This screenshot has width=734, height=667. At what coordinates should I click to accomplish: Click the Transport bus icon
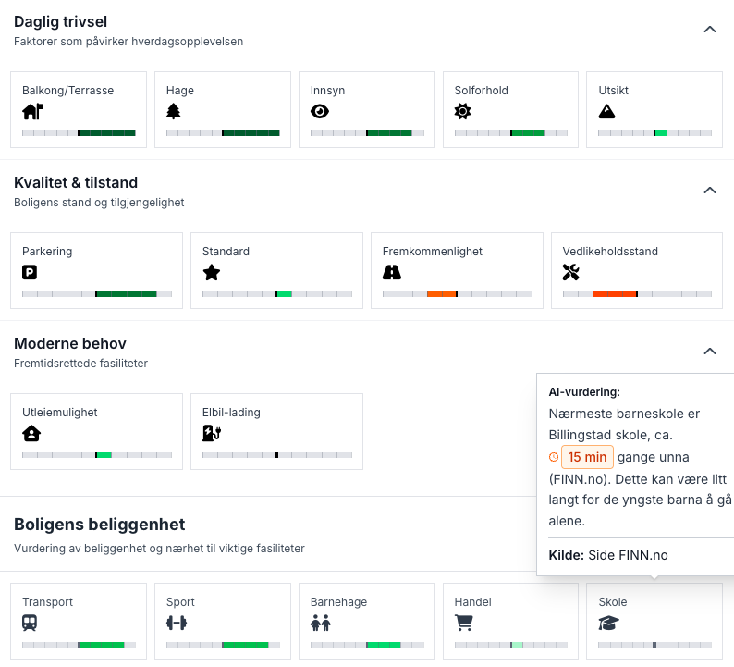pos(31,624)
